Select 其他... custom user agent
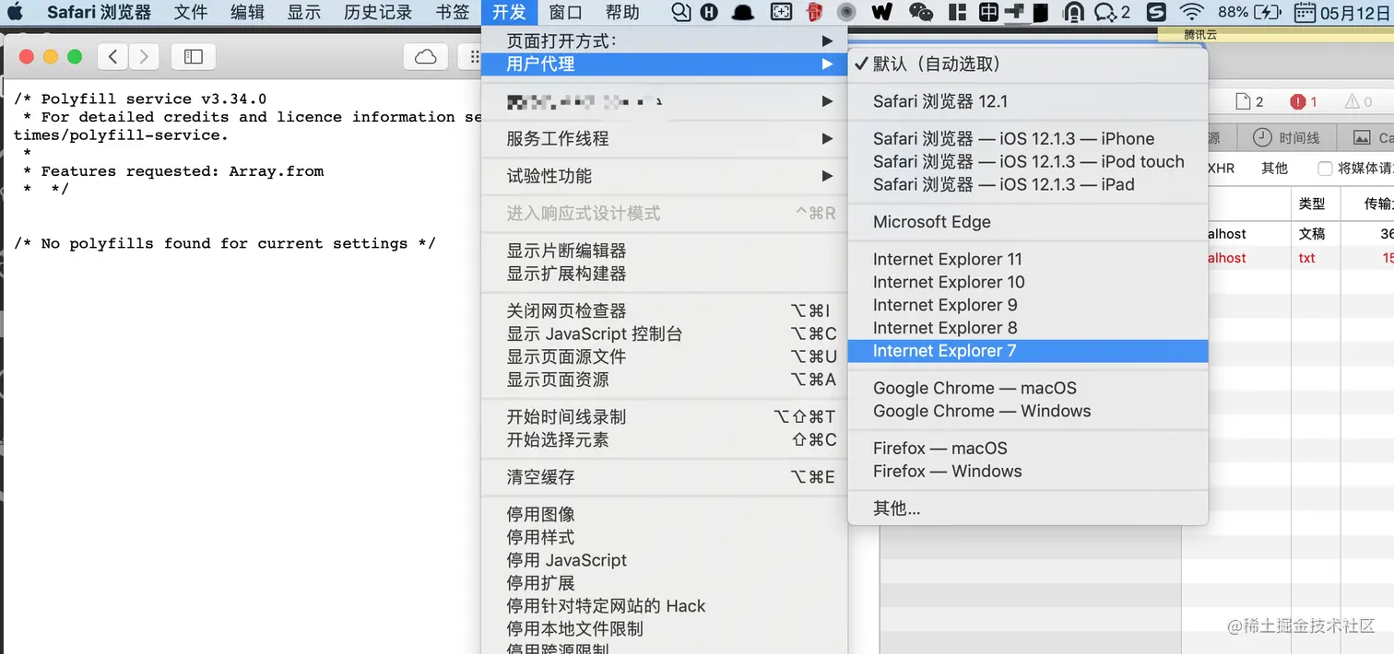The height and width of the screenshot is (654, 1394). tap(1027, 508)
